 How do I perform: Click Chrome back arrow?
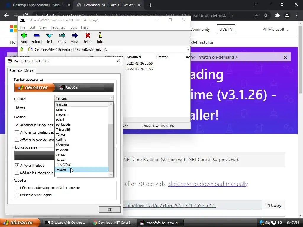click(x=7, y=15)
